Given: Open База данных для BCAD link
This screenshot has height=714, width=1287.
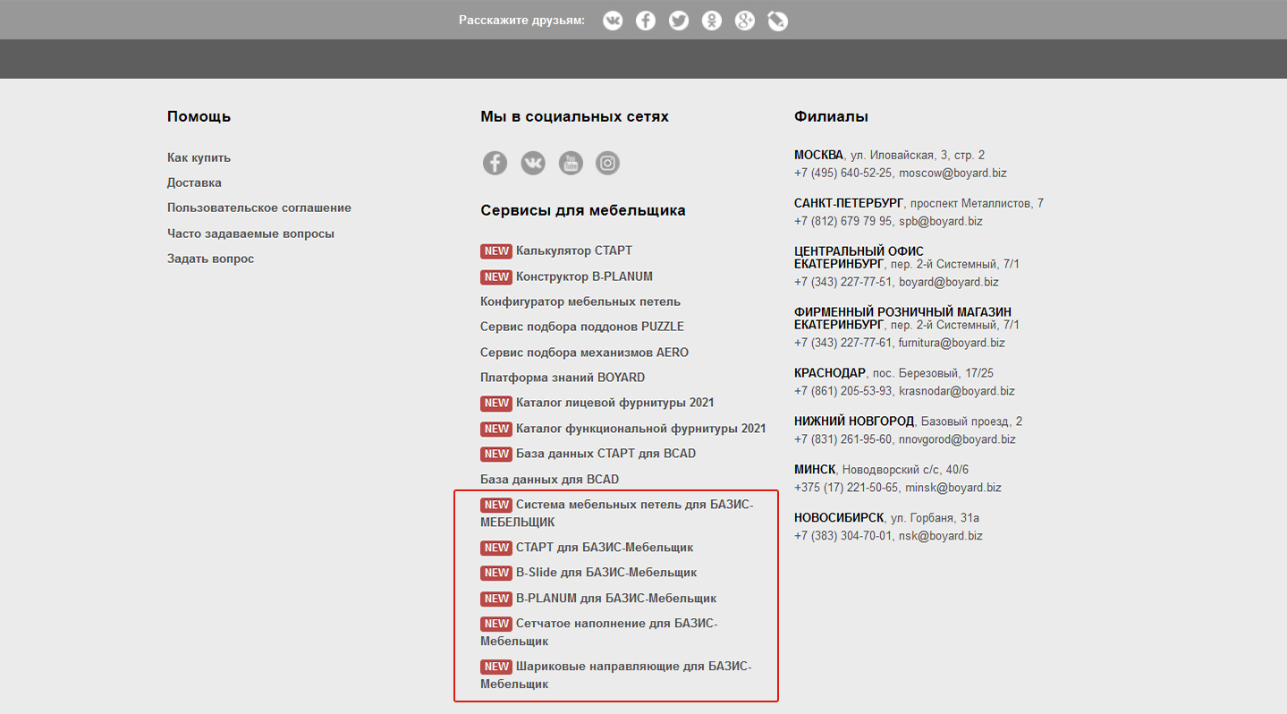Looking at the screenshot, I should pyautogui.click(x=549, y=480).
